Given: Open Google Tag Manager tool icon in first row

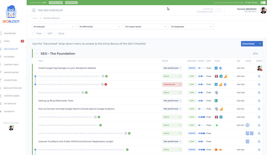Looking at the screenshot, I should tap(220, 68).
